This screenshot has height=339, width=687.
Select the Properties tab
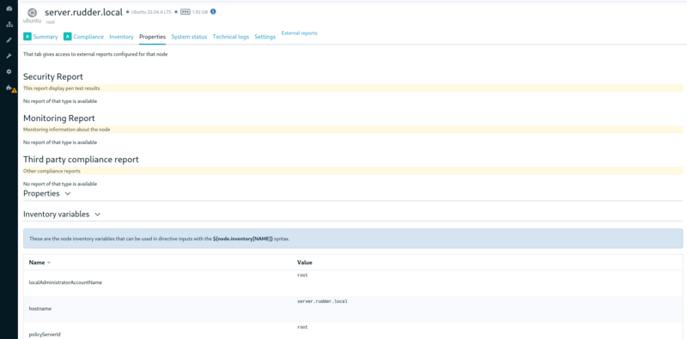153,37
